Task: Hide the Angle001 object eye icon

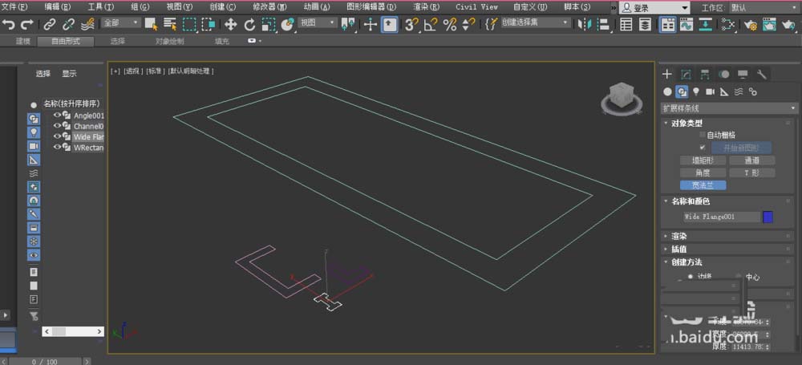Action: [x=57, y=116]
